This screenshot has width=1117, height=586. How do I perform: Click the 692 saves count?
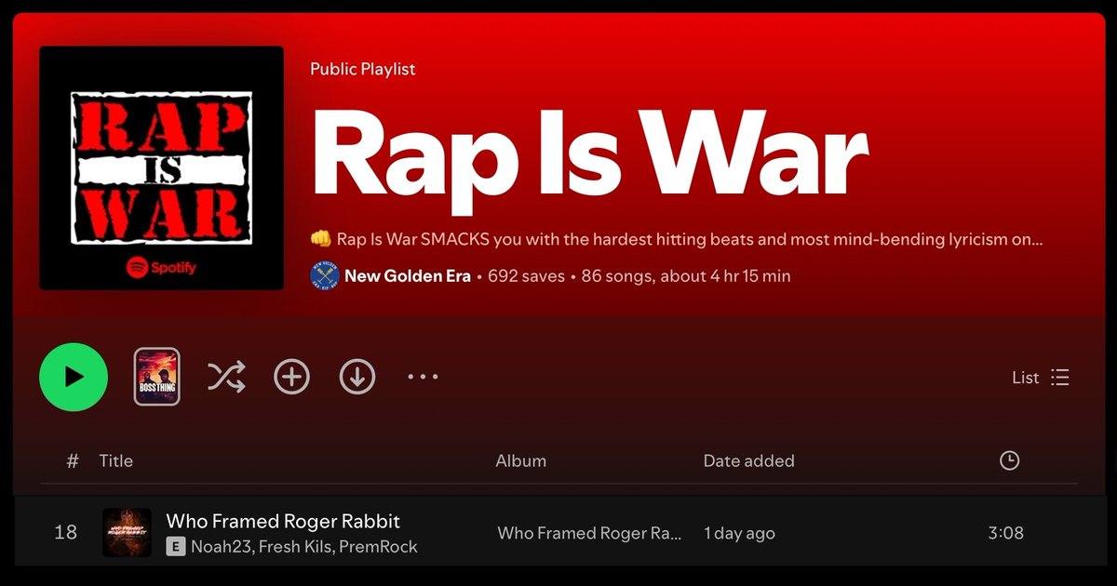coord(527,275)
